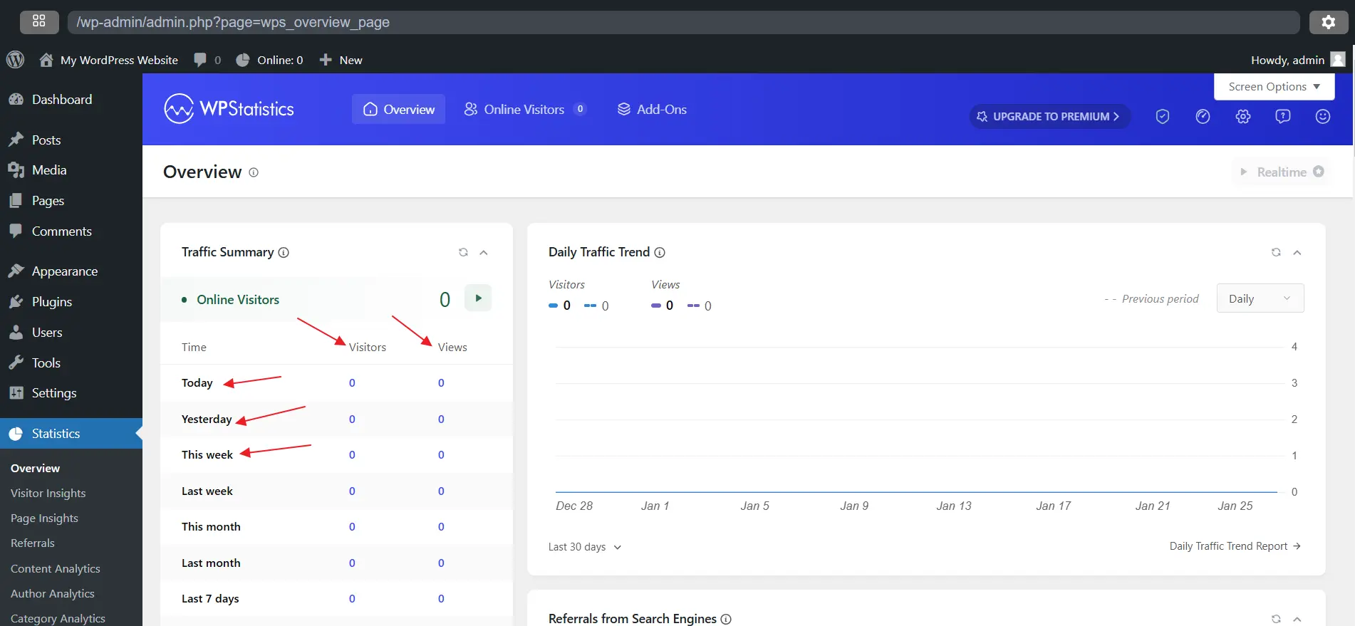
Task: Click the Realtime button
Action: tap(1281, 172)
